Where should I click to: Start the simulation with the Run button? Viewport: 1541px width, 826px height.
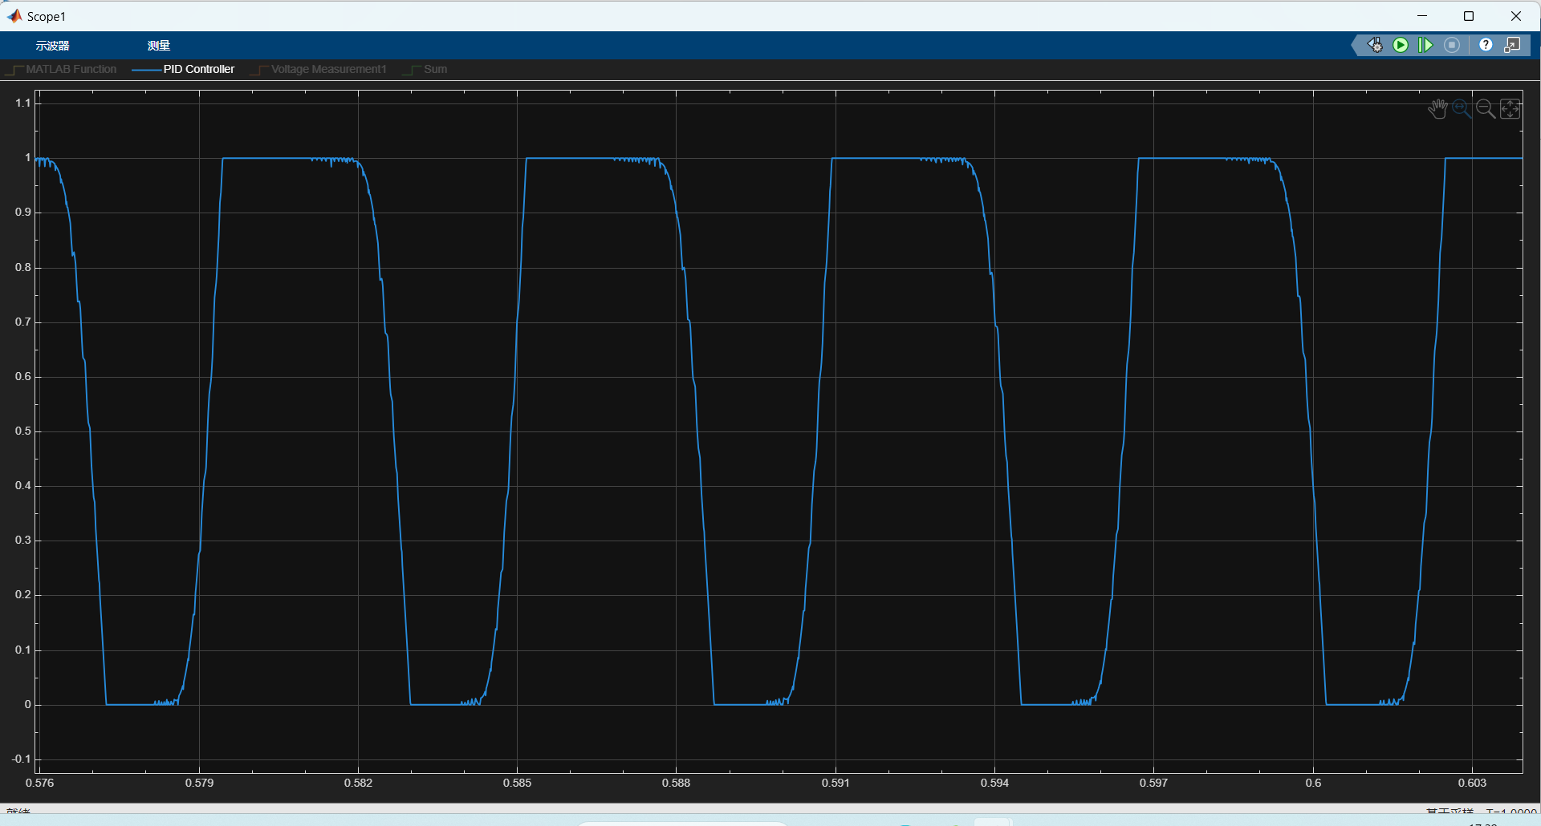pyautogui.click(x=1401, y=45)
